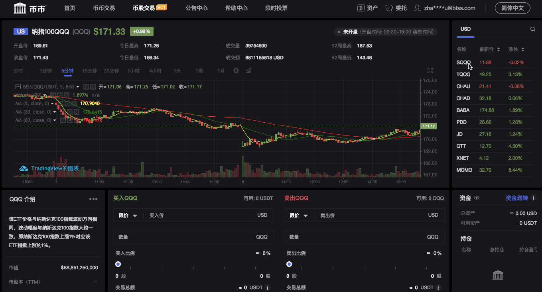Click info icon beside 资金划转
The width and height of the screenshot is (542, 292).
click(534, 198)
